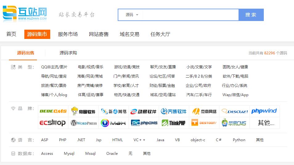This screenshot has width=294, height=165.
Task: Open the DEDECMS brand logo
Action: point(53,111)
